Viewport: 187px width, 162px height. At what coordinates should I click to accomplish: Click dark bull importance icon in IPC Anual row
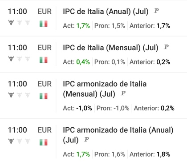coord(11,22)
